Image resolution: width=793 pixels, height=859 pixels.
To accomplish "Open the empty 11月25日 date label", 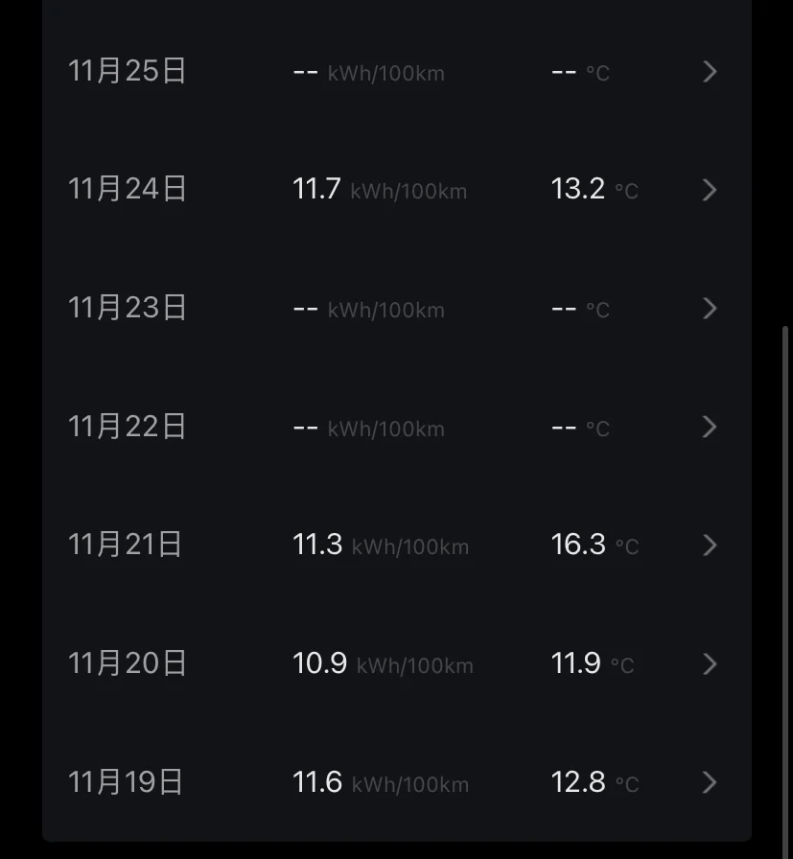I will [x=128, y=70].
